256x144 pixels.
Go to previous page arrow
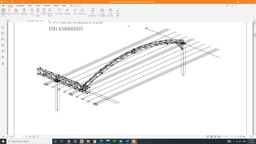pos(7,137)
